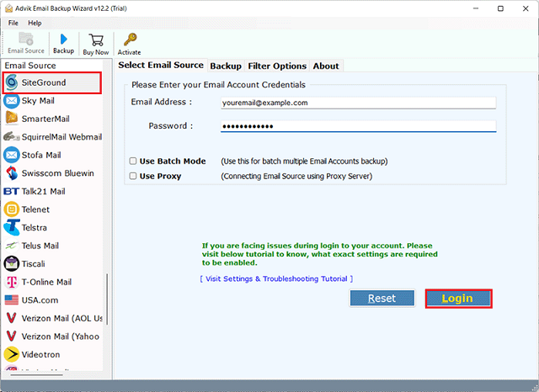
Task: Choose the SmarterMail icon
Action: [12, 119]
